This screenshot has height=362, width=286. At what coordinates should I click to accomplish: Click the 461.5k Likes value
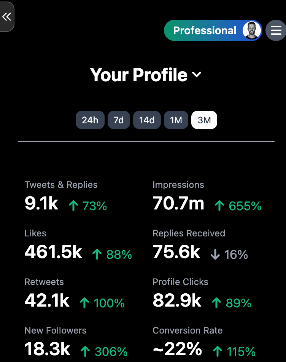[53, 252]
